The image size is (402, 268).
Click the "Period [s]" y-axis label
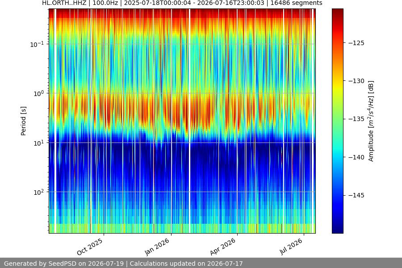pyautogui.click(x=23, y=121)
